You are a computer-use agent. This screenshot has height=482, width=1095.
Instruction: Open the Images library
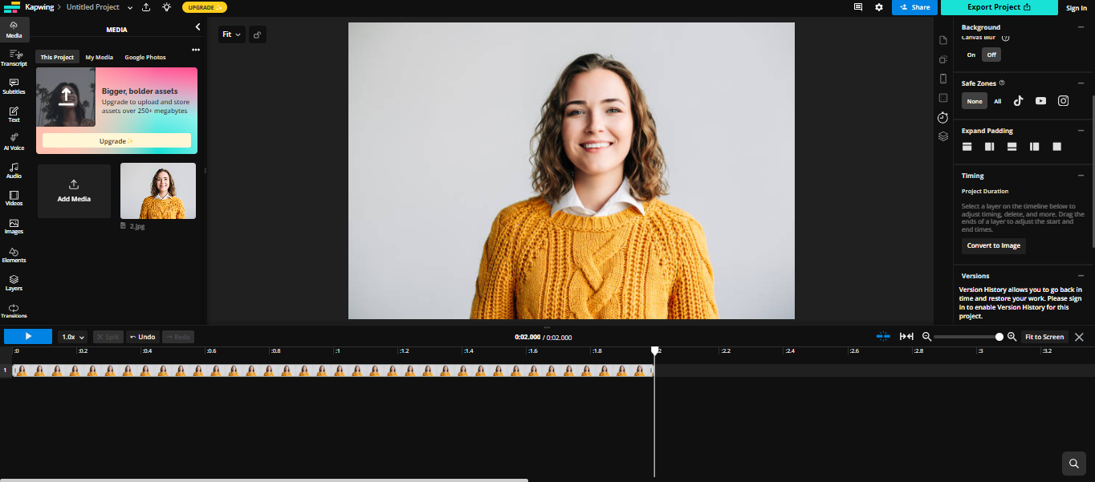pos(14,226)
